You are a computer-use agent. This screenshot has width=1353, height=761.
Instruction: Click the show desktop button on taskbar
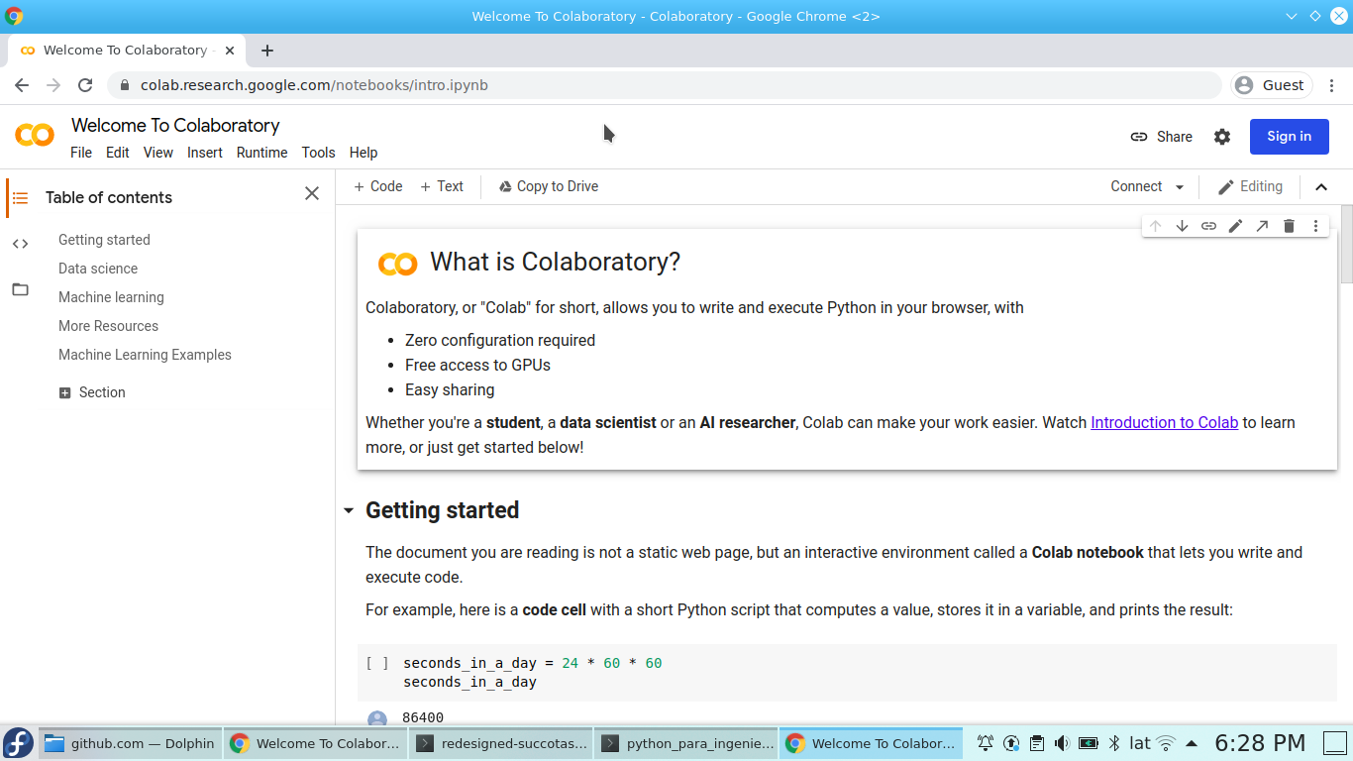[x=1336, y=743]
